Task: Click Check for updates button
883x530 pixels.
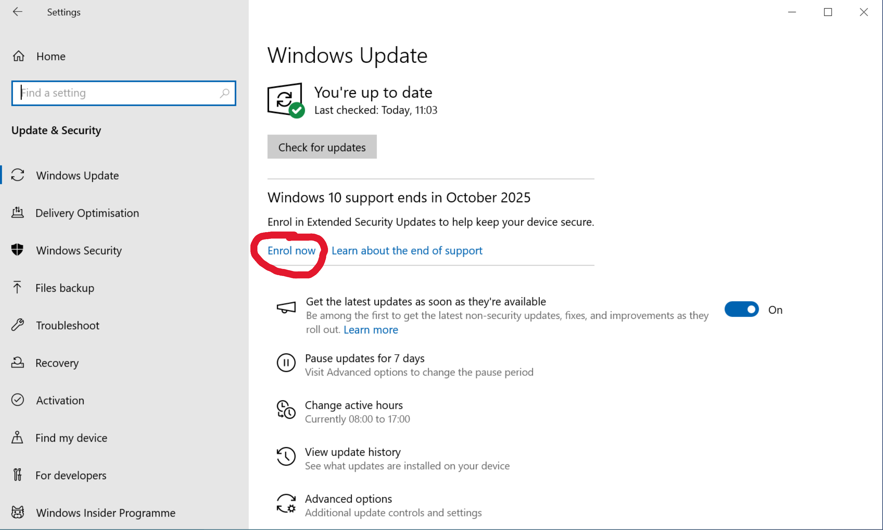Action: [x=322, y=147]
